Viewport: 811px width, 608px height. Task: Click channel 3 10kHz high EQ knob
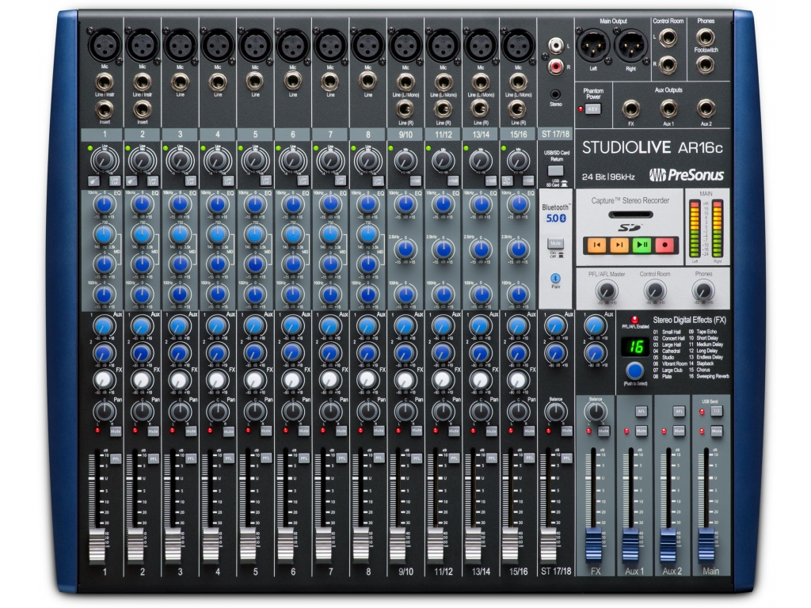tap(180, 205)
